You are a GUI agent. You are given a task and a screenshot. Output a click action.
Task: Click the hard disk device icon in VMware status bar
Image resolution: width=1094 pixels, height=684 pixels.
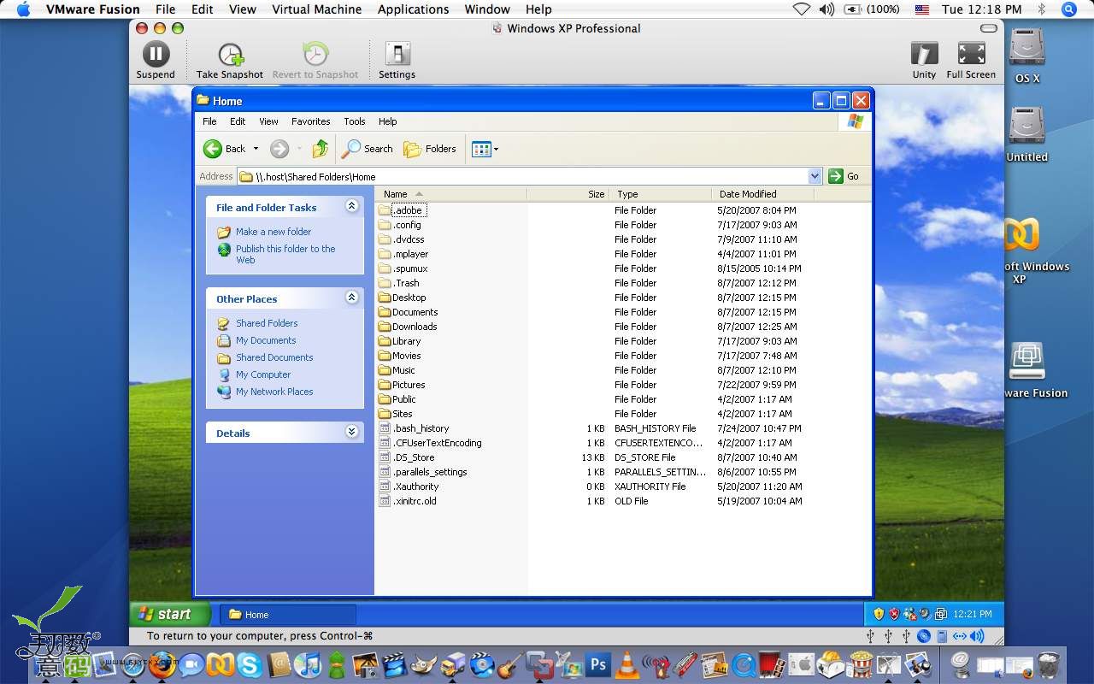tap(942, 636)
